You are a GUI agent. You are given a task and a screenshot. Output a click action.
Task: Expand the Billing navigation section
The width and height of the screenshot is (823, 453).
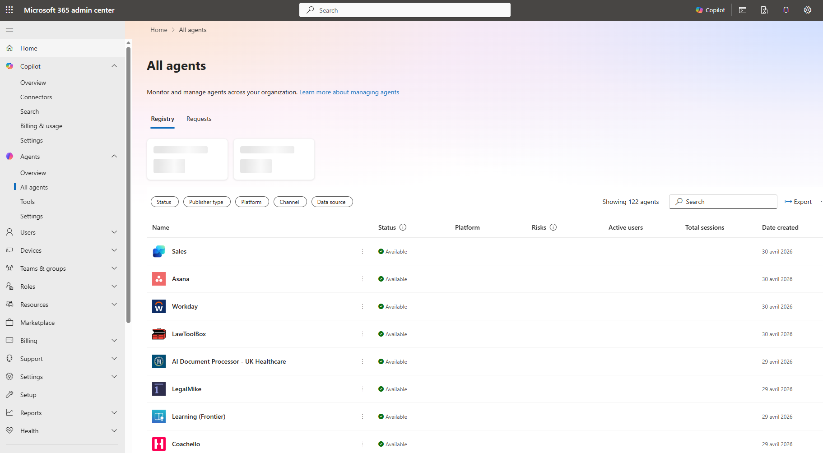point(114,341)
